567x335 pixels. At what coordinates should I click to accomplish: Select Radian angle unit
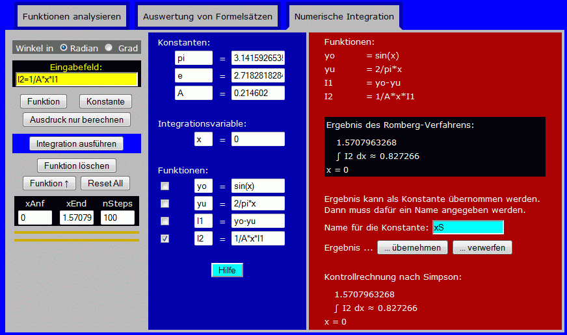click(x=64, y=48)
